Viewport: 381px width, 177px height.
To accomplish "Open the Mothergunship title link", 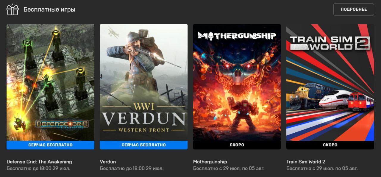I will pyautogui.click(x=210, y=162).
